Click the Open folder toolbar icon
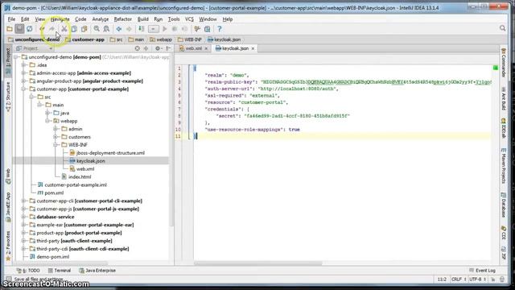This screenshot has height=290, width=515. [10, 29]
